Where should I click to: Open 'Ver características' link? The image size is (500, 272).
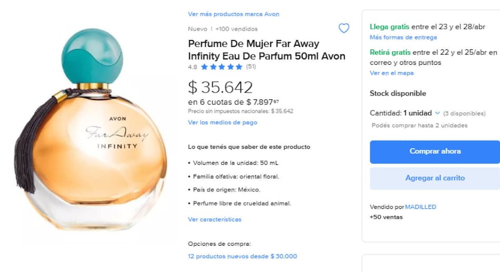pyautogui.click(x=215, y=219)
